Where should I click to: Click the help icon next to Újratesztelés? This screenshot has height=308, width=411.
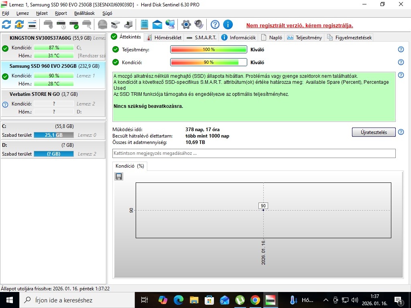(401, 132)
